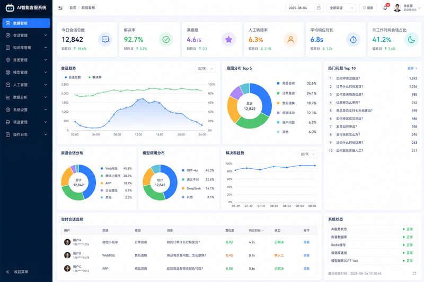424x282 pixels.
Task: Toggle 会话总数 legend in 会话趋势 chart
Action: pyautogui.click(x=73, y=77)
